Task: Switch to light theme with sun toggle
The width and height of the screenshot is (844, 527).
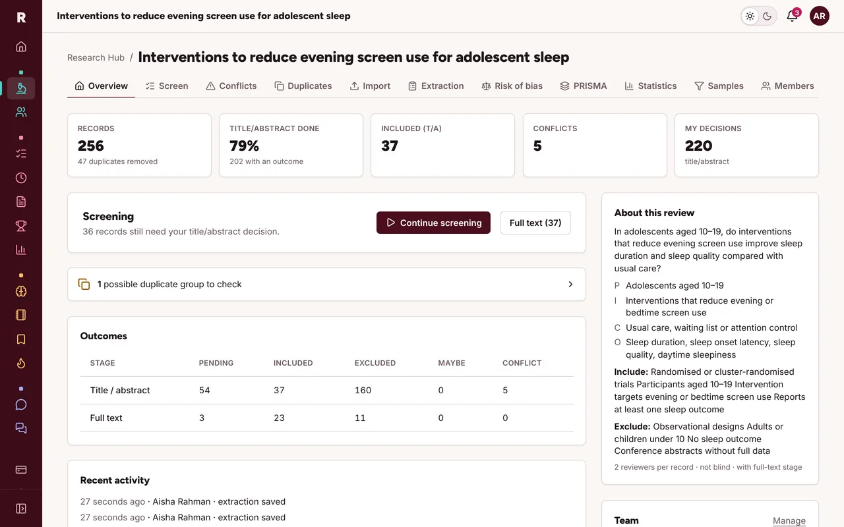Action: tap(750, 16)
